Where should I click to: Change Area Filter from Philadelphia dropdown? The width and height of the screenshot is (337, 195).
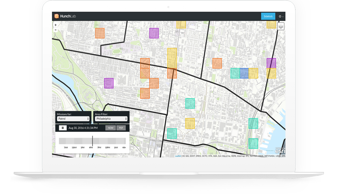click(111, 119)
